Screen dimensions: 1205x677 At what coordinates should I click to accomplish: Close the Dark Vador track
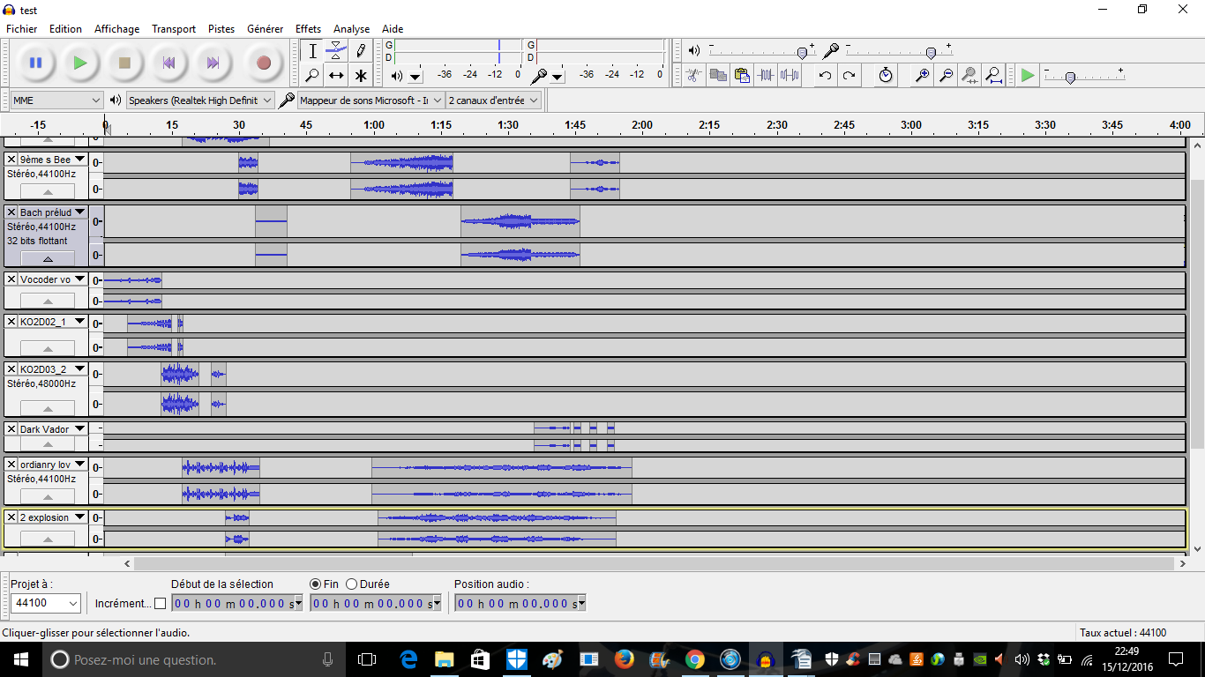coord(11,429)
